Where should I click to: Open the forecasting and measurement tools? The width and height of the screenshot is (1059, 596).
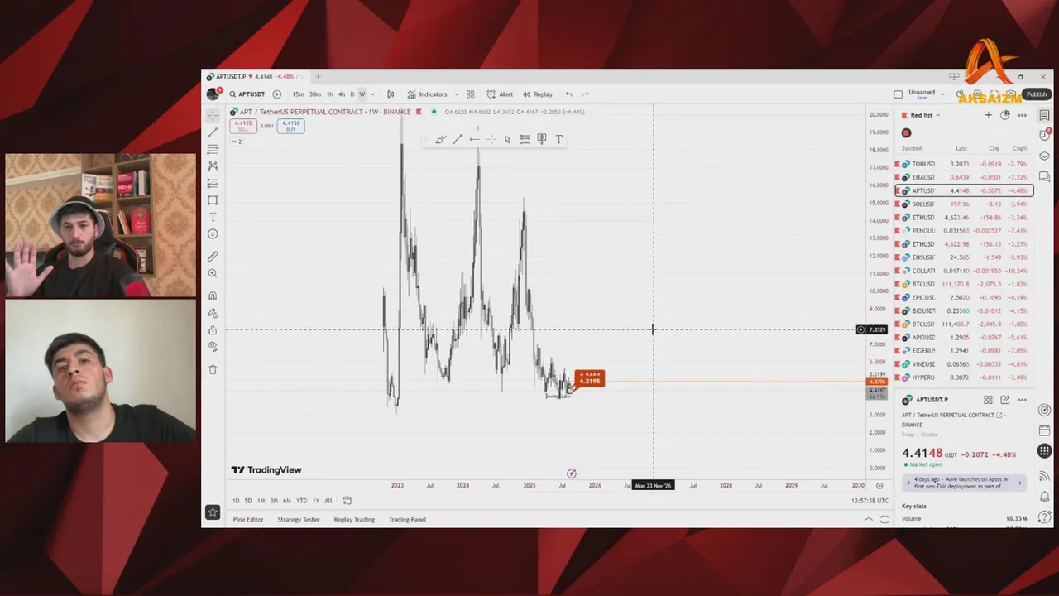213,183
